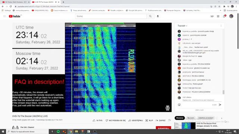Focus the YouTube Szukaj search field

pyautogui.click(x=111, y=16)
